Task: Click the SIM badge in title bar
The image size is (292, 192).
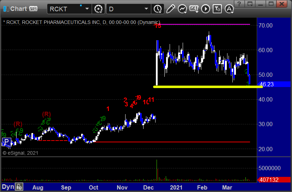Action: click(34, 9)
